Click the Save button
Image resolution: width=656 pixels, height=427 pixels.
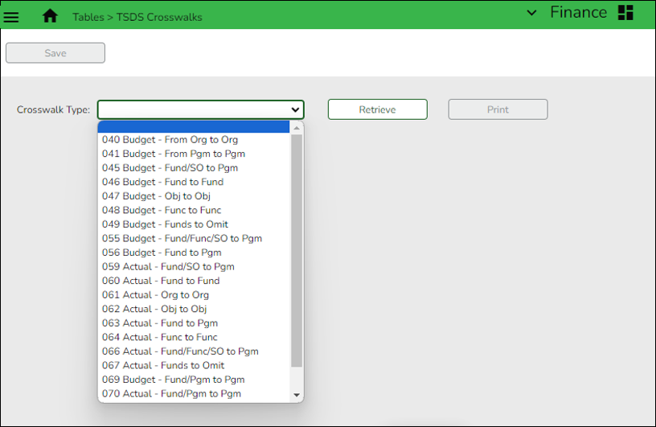(x=55, y=53)
